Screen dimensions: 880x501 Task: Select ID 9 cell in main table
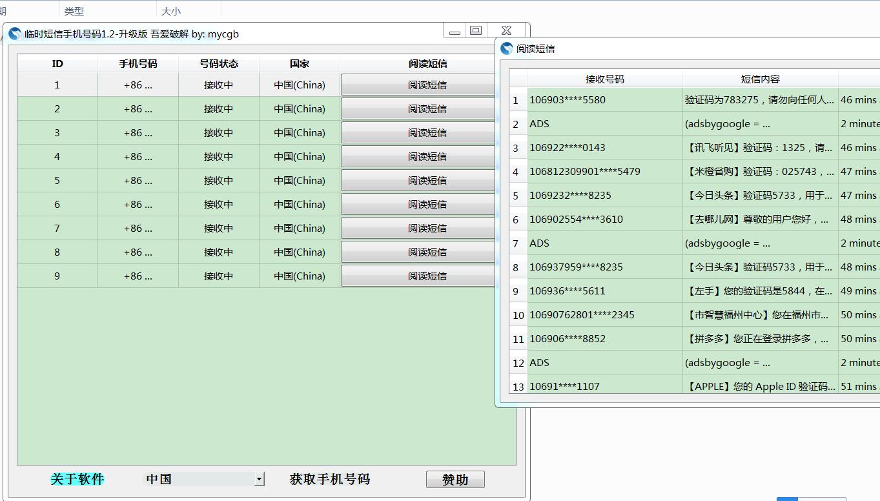coord(57,276)
